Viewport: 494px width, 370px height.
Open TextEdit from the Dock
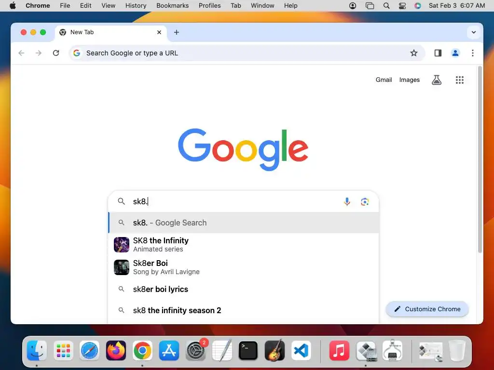click(x=222, y=351)
